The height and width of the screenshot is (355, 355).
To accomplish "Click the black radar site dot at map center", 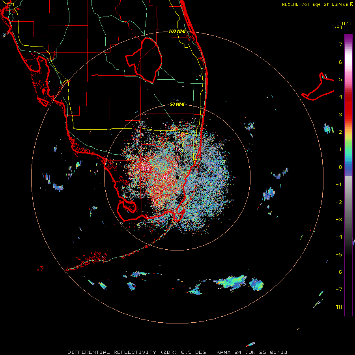I will pos(177,177).
